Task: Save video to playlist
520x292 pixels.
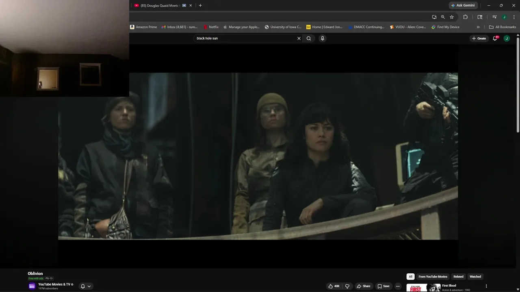Action: click(383, 286)
